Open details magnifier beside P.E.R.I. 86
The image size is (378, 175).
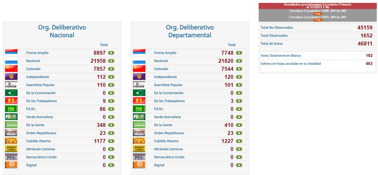(111, 109)
